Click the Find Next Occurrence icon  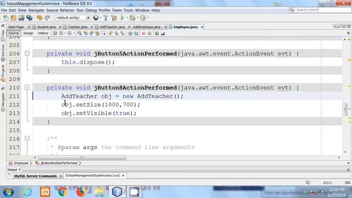[x=91, y=33]
